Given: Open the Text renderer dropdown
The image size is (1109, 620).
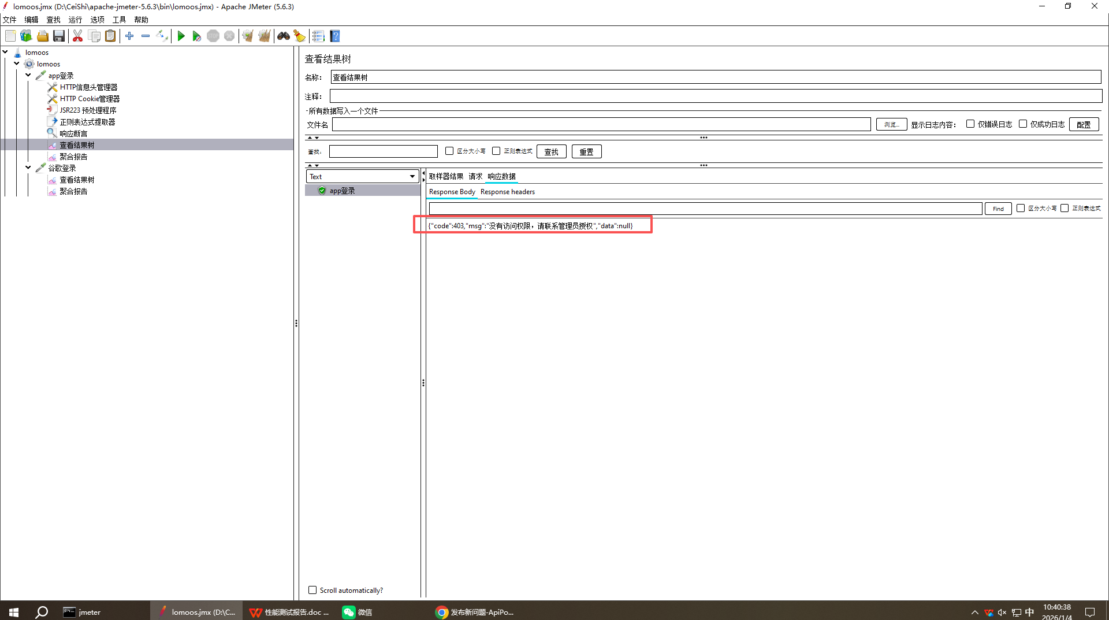Looking at the screenshot, I should [362, 176].
